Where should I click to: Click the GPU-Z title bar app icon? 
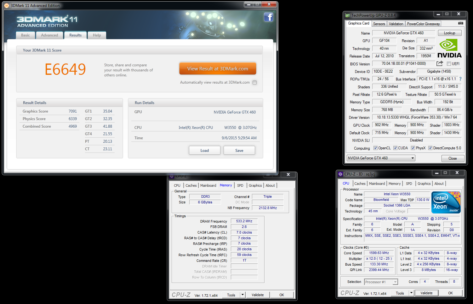[347, 15]
